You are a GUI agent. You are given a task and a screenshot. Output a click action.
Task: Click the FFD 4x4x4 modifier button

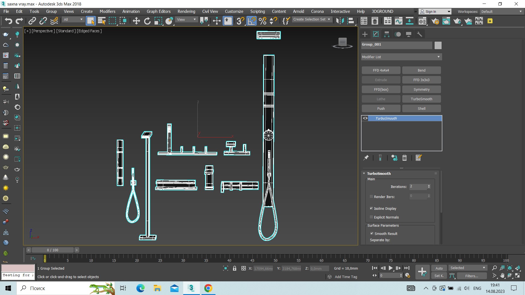click(x=381, y=70)
